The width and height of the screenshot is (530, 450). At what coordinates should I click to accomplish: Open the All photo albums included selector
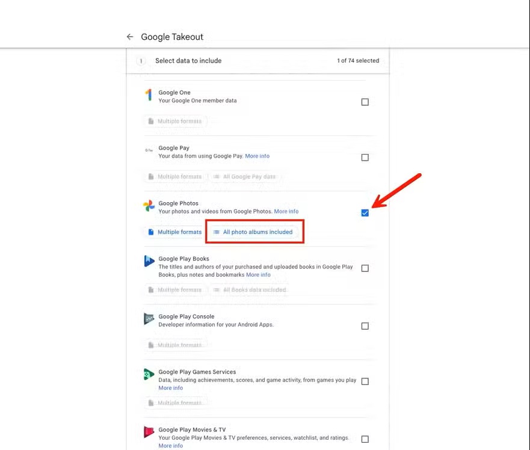[x=253, y=232]
